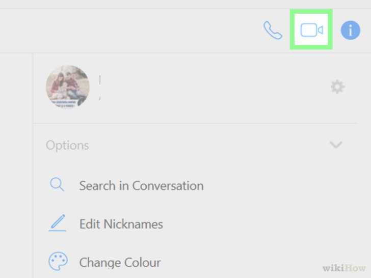Start a video chat with camera icon
This screenshot has width=371, height=278.
[311, 30]
